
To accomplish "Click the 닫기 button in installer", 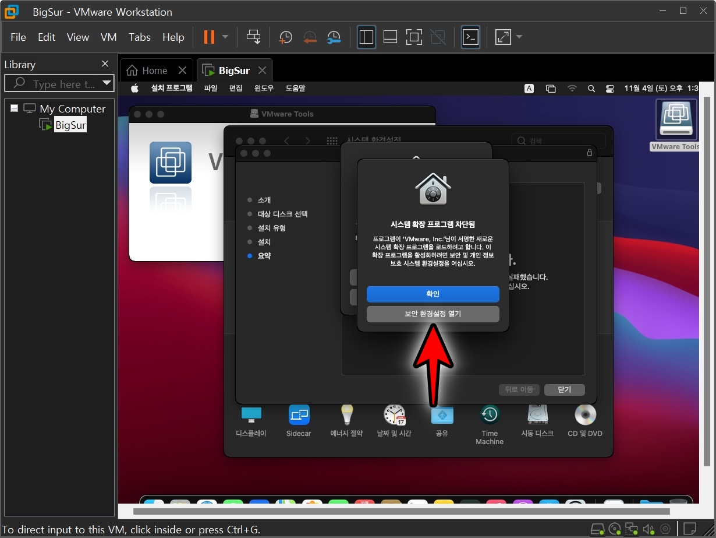I will [565, 390].
